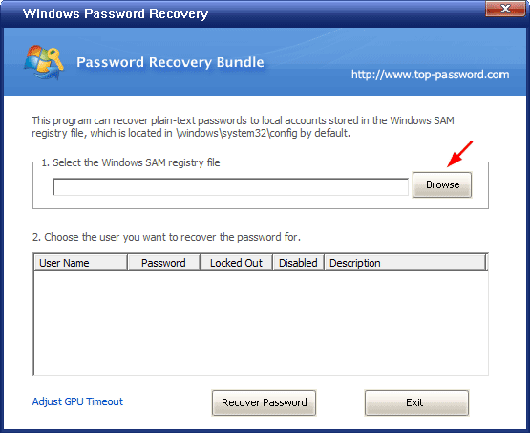Click the 'Choose the user' instruction text
This screenshot has width=530, height=433.
point(166,237)
